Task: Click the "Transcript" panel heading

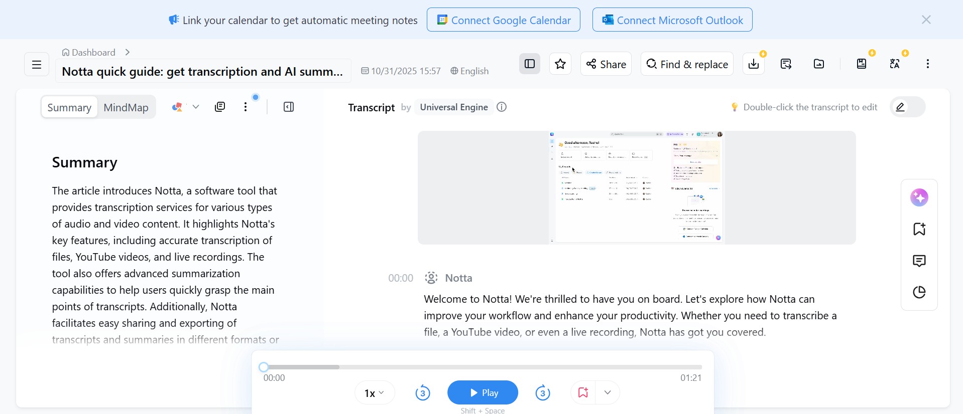Action: point(371,107)
